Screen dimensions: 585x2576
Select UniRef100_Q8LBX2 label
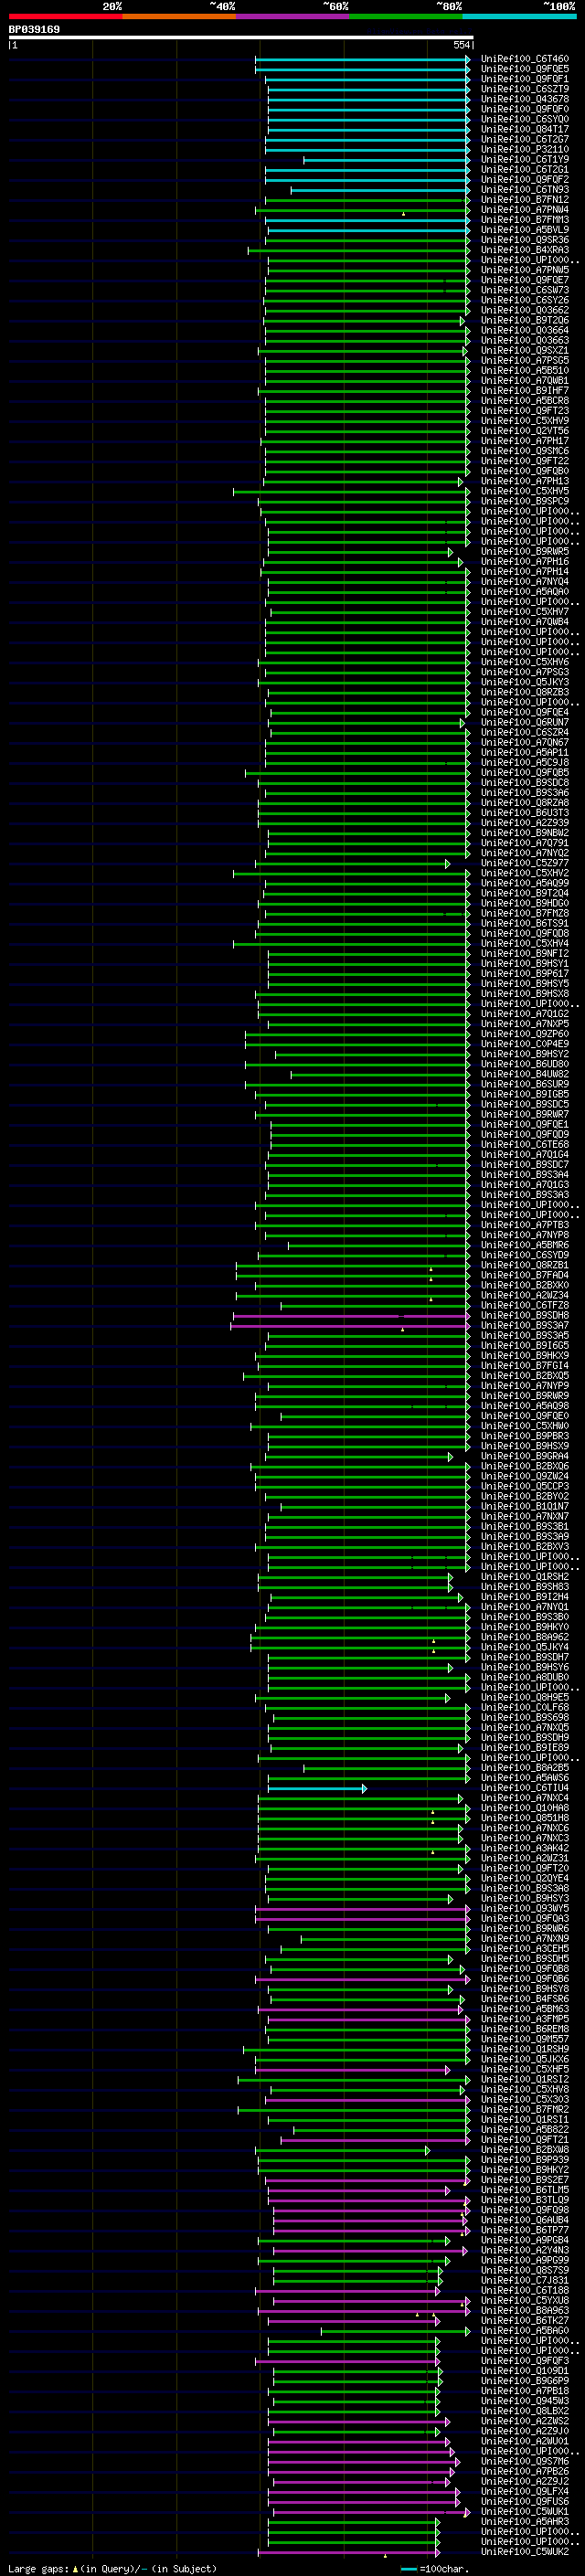point(524,2411)
